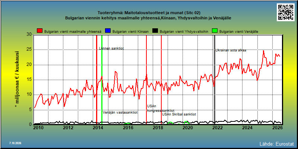Select legend label 'Bulgarian vienti Kiinaan'
This screenshot has height=149, width=298.
click(x=130, y=32)
